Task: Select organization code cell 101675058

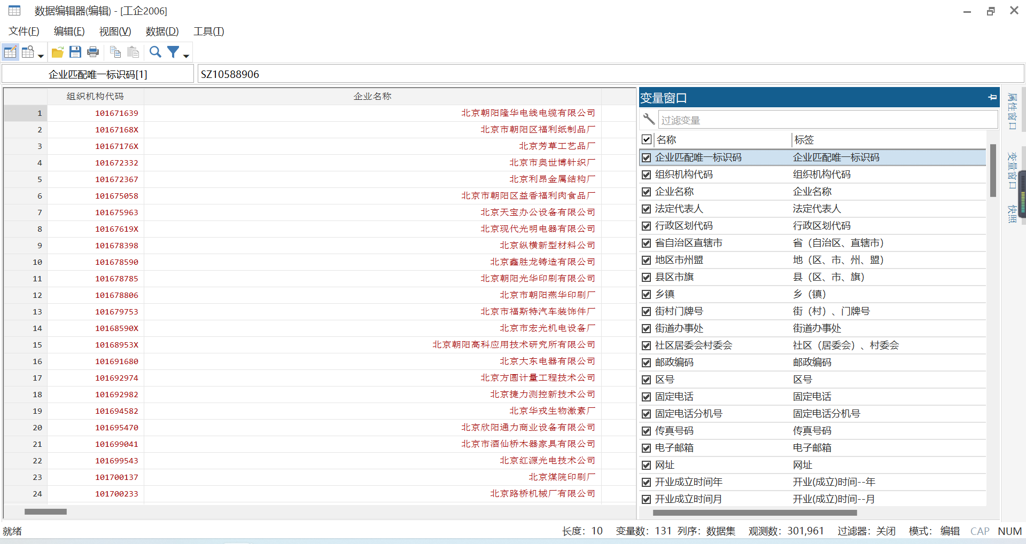Action: coord(95,195)
